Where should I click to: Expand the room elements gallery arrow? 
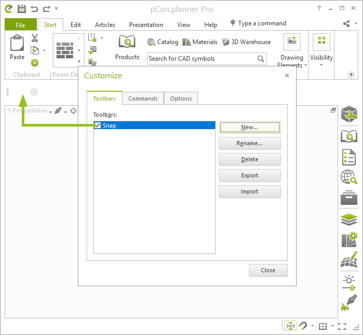(79, 61)
